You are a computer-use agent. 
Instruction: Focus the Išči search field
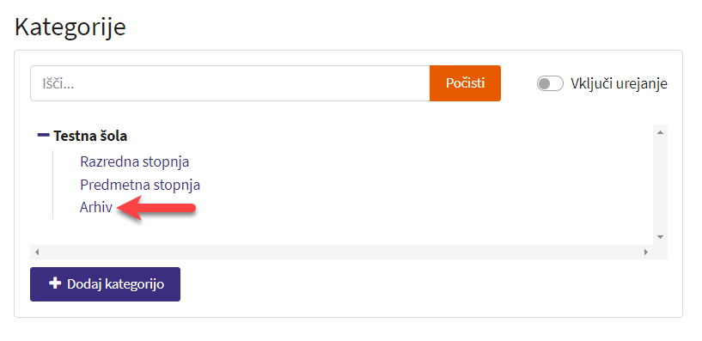[230, 83]
